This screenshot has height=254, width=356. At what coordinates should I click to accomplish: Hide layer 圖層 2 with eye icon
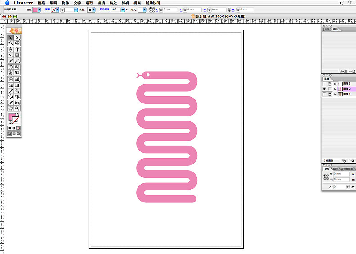(x=324, y=89)
